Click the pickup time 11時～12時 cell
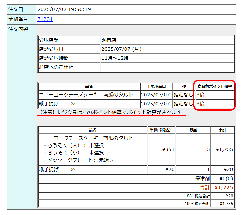The height and width of the screenshot is (215, 244). [115, 58]
